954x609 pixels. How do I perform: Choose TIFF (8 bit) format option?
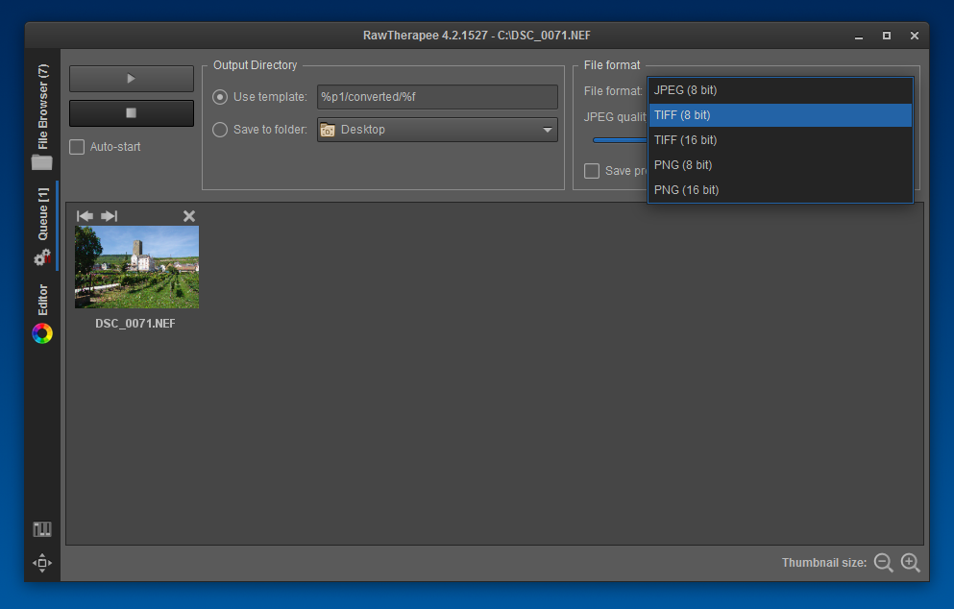(780, 115)
